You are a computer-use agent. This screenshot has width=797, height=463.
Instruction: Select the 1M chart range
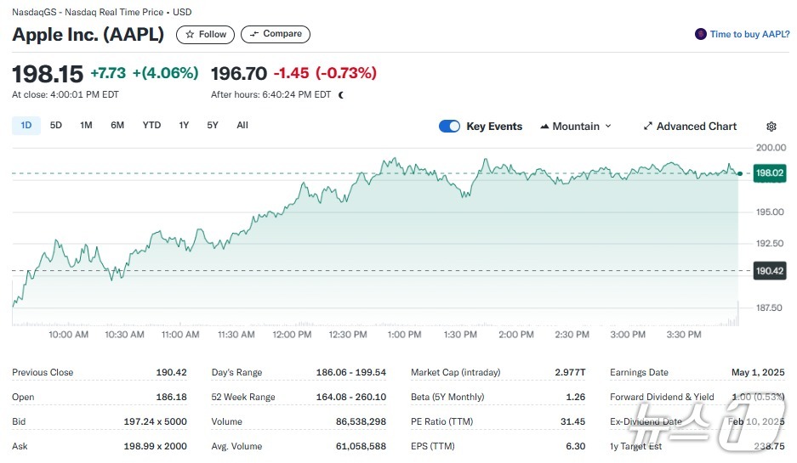(x=86, y=126)
